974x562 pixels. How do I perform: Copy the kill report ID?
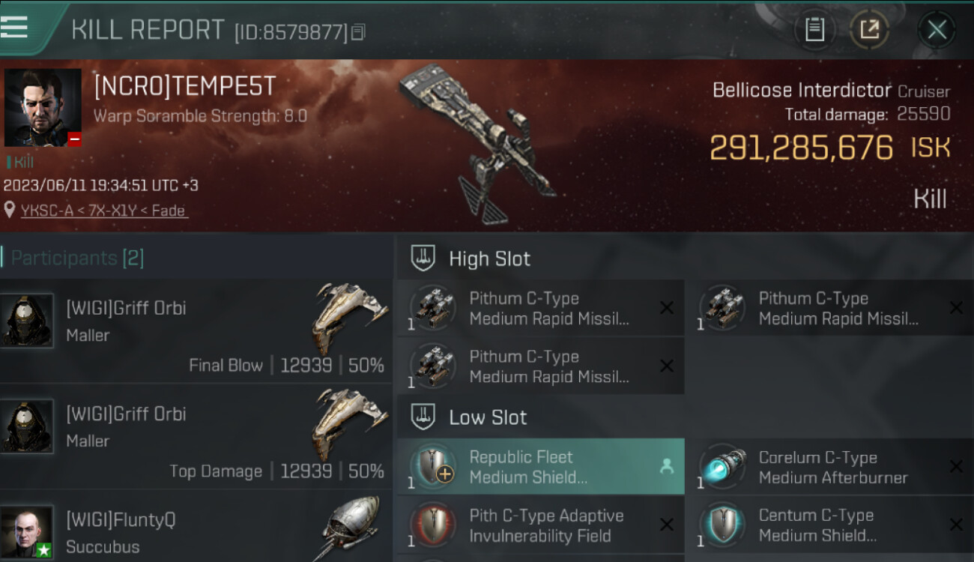coord(358,32)
